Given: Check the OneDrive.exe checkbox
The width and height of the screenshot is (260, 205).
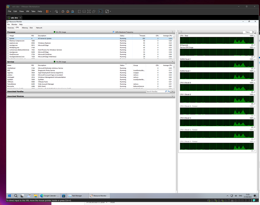Looking at the screenshot, I should coord(8,54).
